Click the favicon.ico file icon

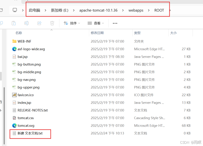(14, 95)
